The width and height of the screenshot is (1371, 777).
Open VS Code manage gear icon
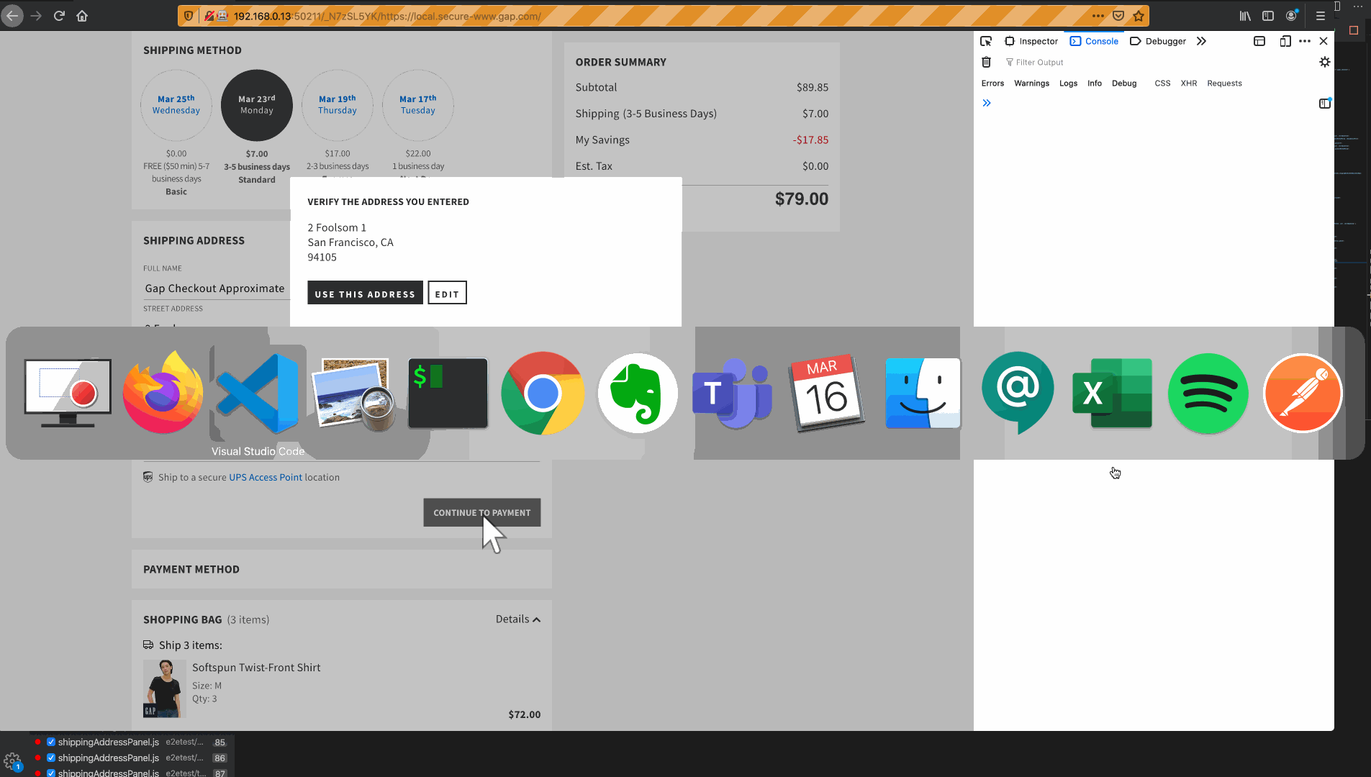coord(12,761)
